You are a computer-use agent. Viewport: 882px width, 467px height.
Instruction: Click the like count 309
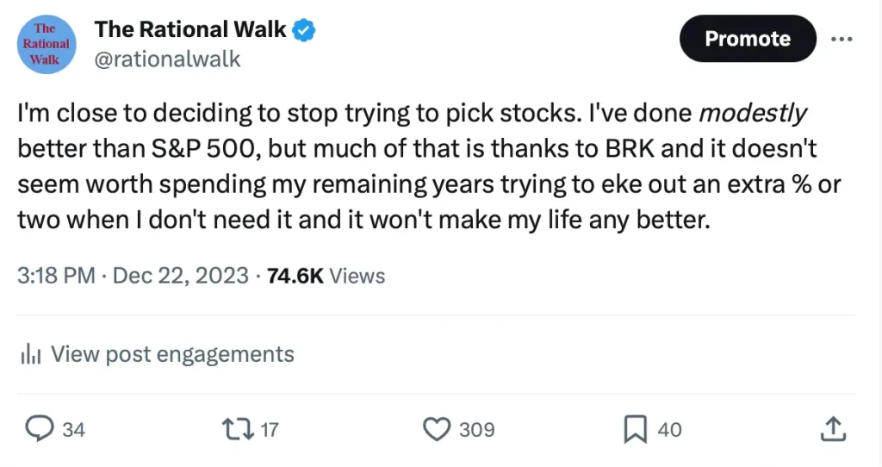(476, 429)
